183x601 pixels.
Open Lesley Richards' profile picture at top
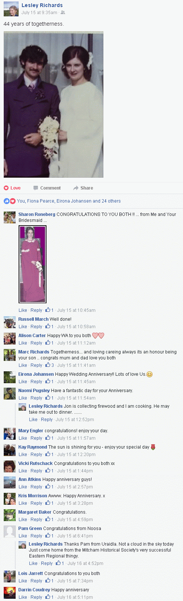pos(11,9)
